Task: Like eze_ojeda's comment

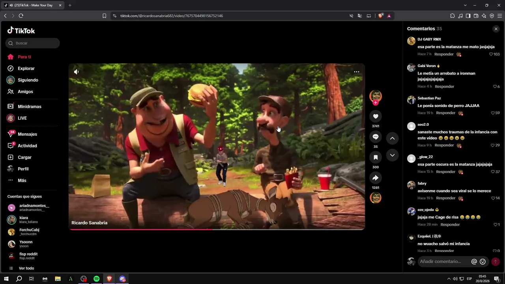Action: coord(496,224)
